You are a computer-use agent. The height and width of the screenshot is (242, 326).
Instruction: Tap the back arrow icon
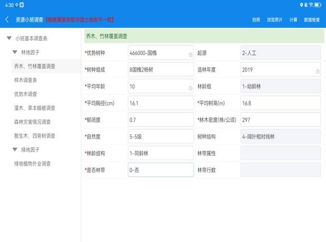pos(7,20)
